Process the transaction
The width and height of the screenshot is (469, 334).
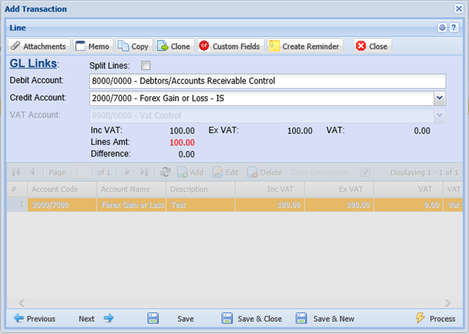436,318
